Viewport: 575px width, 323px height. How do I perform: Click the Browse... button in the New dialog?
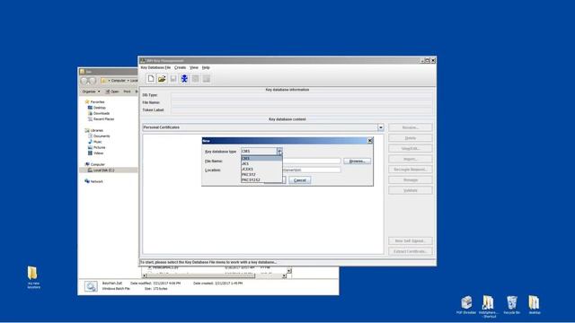coord(357,161)
